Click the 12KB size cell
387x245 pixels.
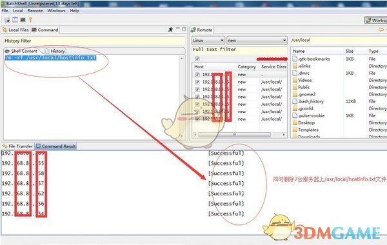(x=350, y=101)
